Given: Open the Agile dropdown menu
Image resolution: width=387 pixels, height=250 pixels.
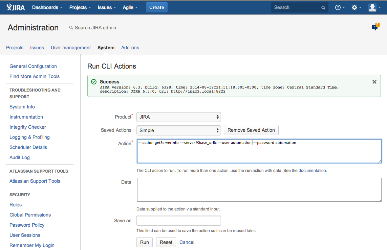Looking at the screenshot, I should [x=130, y=7].
